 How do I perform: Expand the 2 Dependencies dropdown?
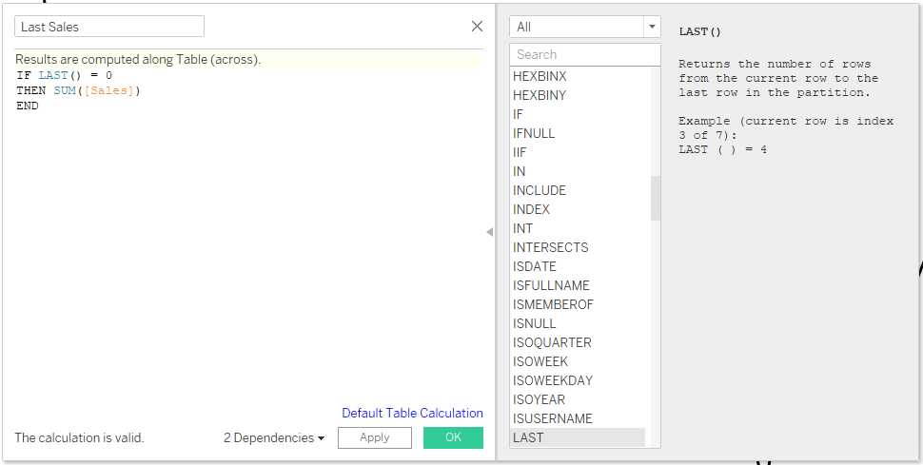coord(274,437)
